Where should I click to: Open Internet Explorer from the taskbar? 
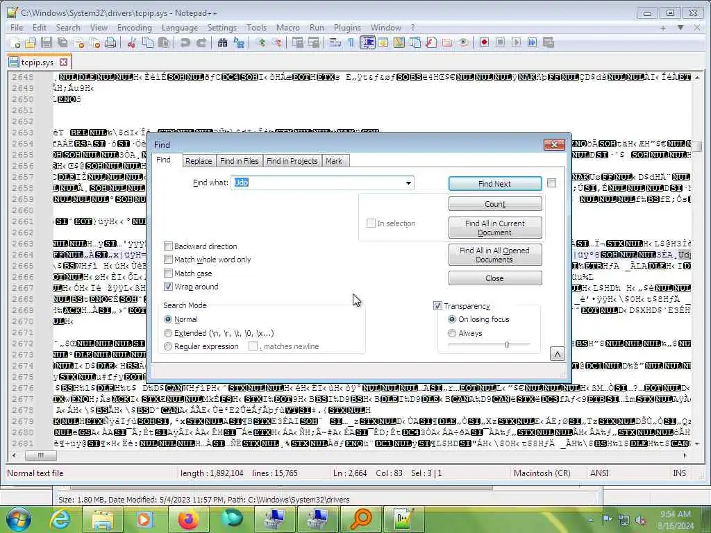point(60,519)
